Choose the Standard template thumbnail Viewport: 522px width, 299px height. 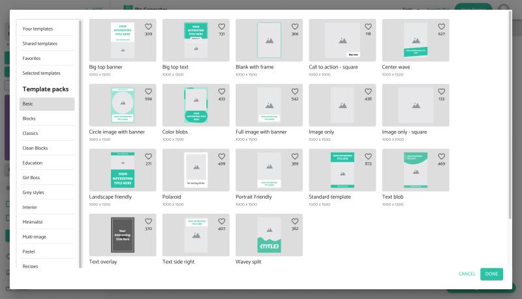coord(342,170)
